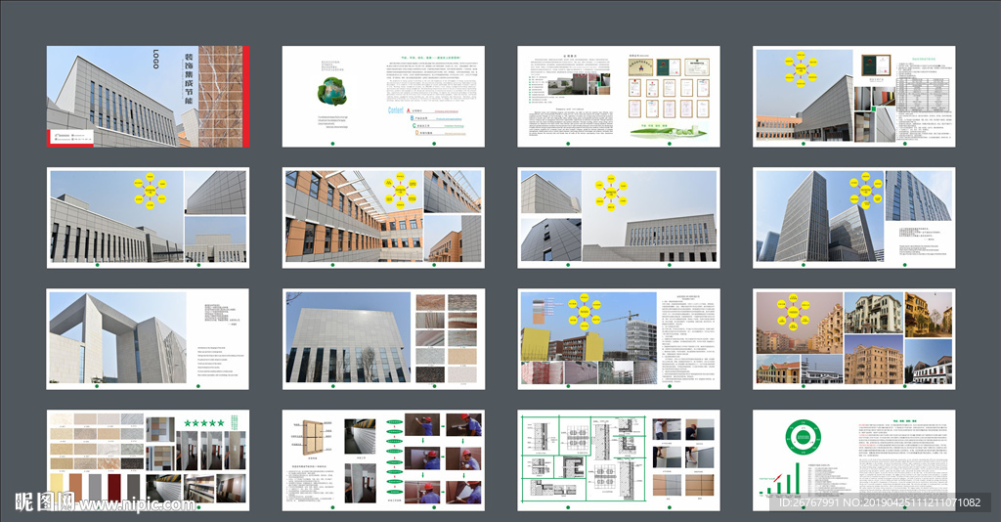
Task: Click the image ID number watermark text
Action: click(x=878, y=502)
